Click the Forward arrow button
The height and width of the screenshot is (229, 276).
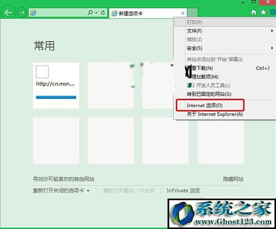pos(22,13)
